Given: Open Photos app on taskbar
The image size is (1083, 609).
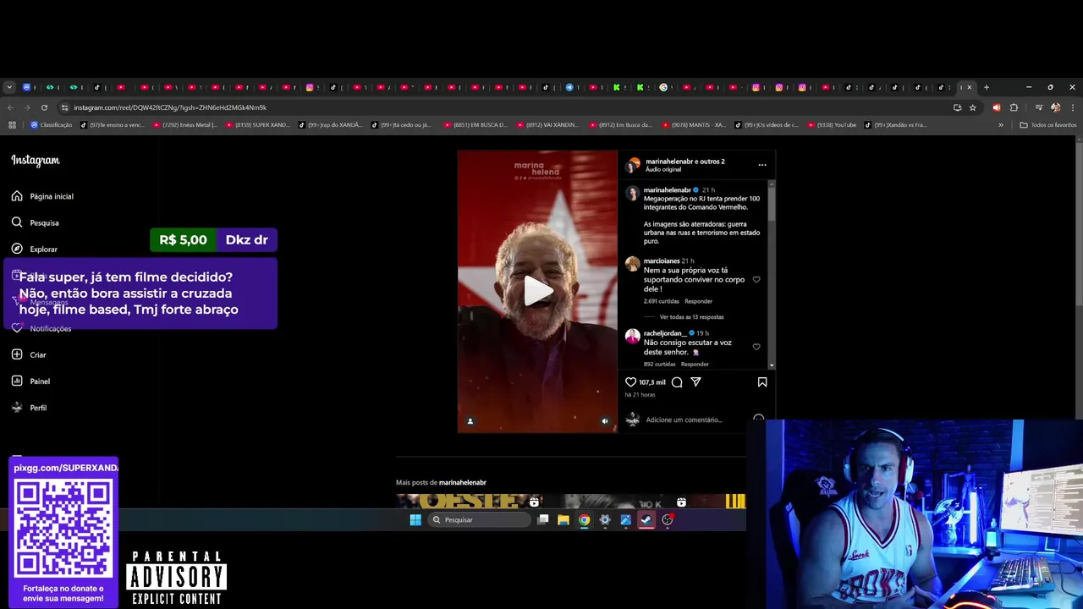Looking at the screenshot, I should coord(626,519).
